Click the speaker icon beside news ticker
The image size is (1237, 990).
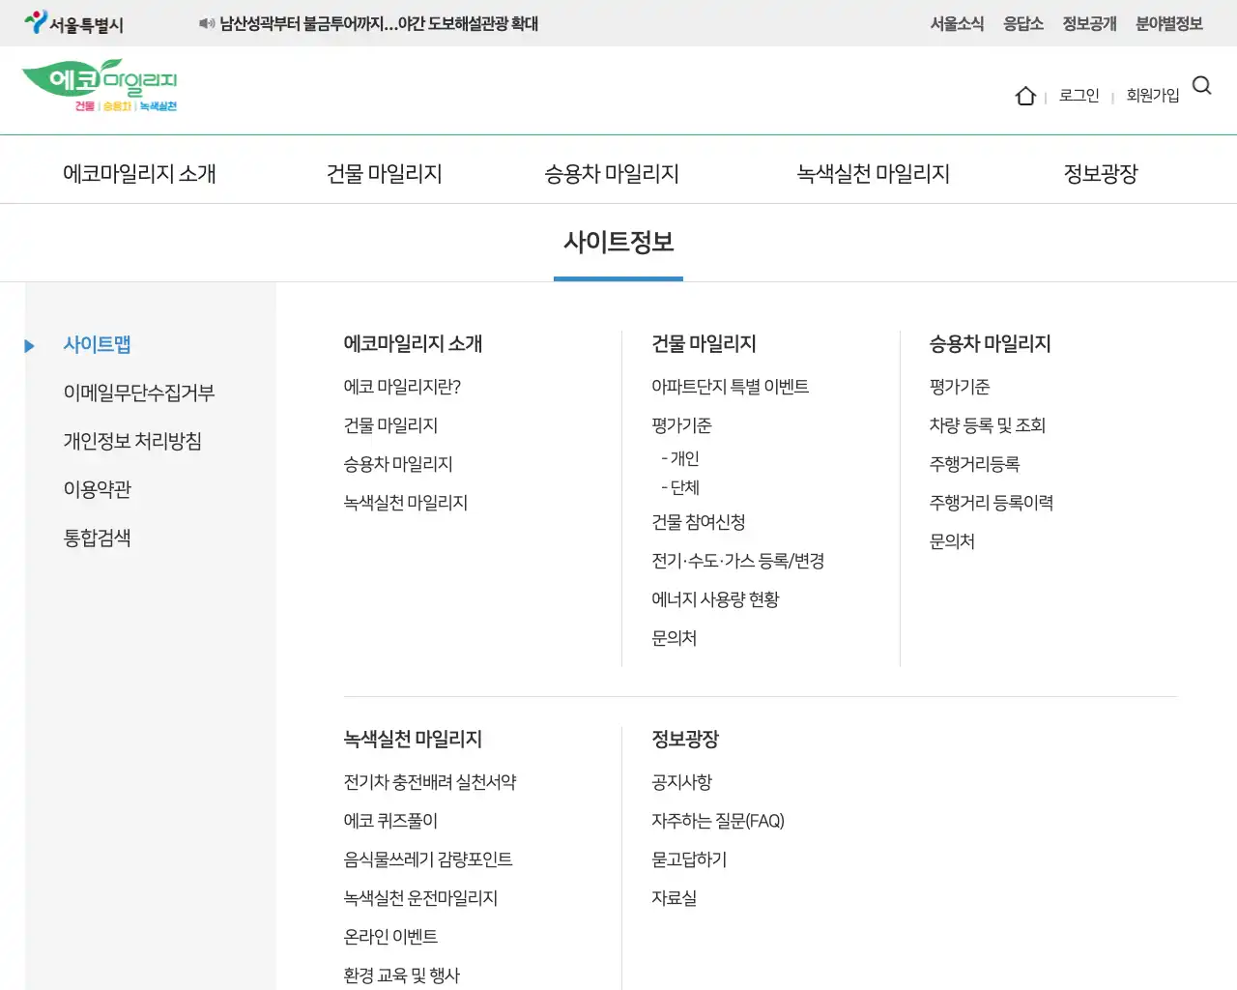tap(206, 23)
